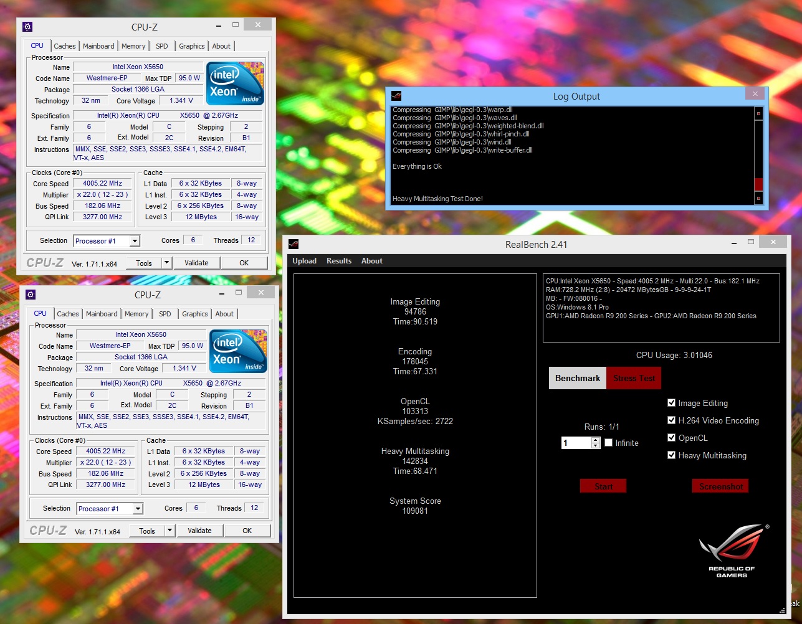Expand Tools dropdown arrow in bottom CPU-Z
This screenshot has width=802, height=624.
(x=169, y=531)
